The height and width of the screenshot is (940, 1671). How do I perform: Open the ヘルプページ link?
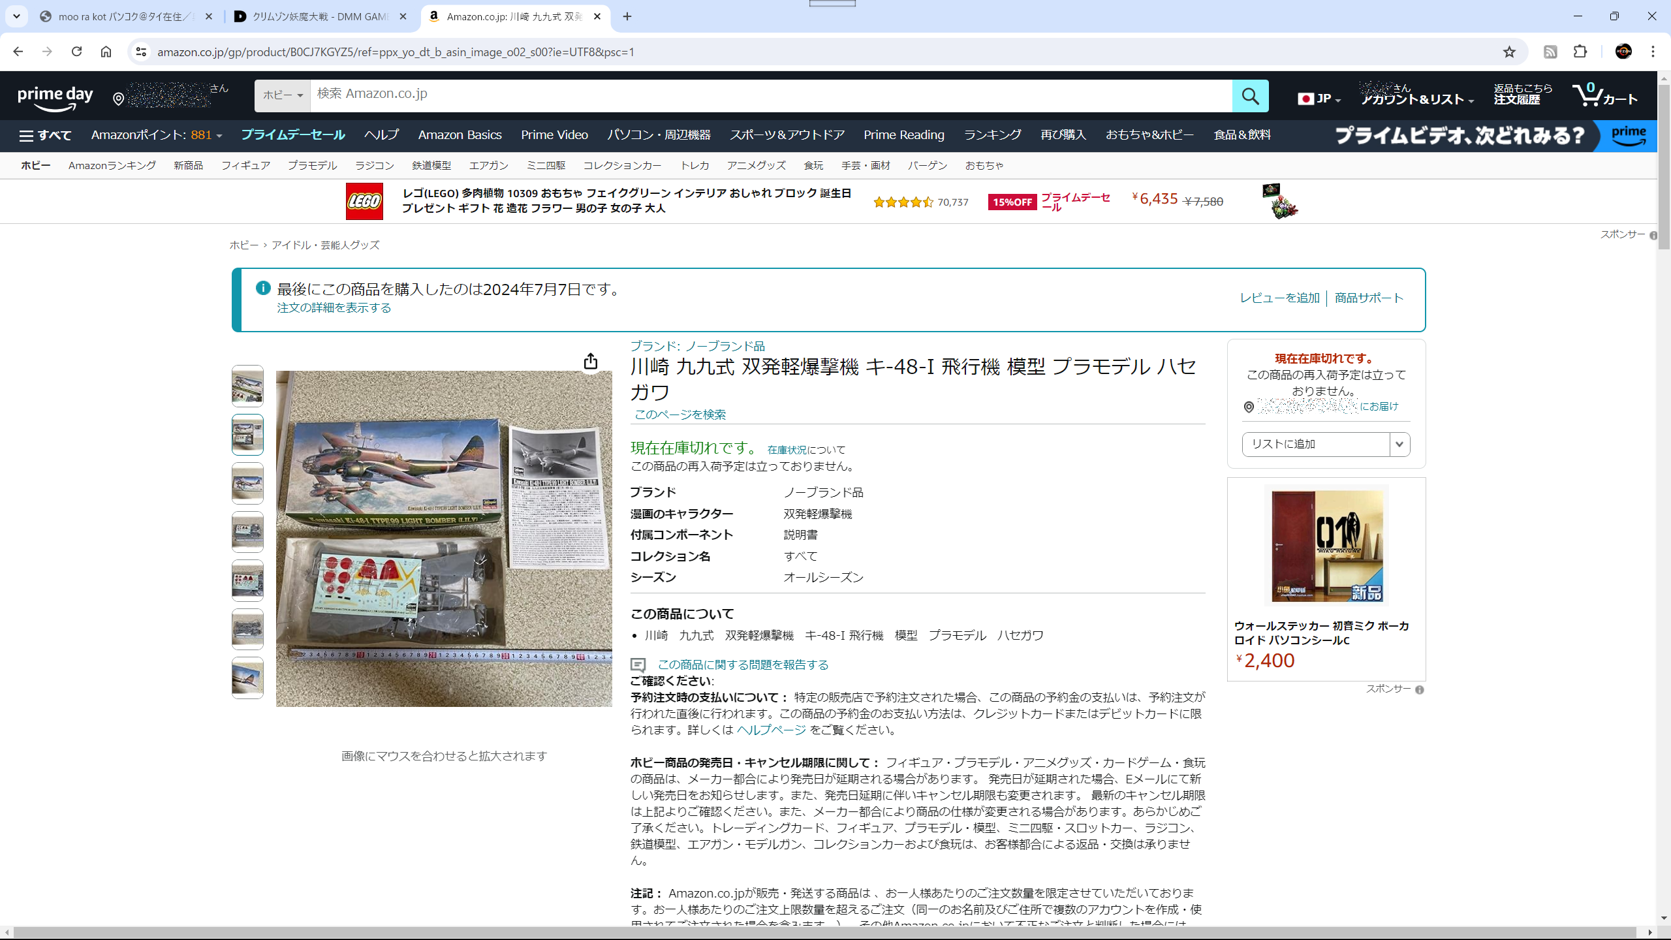click(x=771, y=730)
